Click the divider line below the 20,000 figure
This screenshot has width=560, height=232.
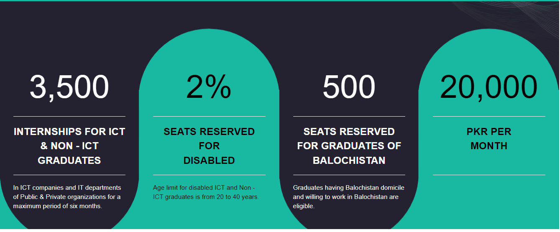489,116
